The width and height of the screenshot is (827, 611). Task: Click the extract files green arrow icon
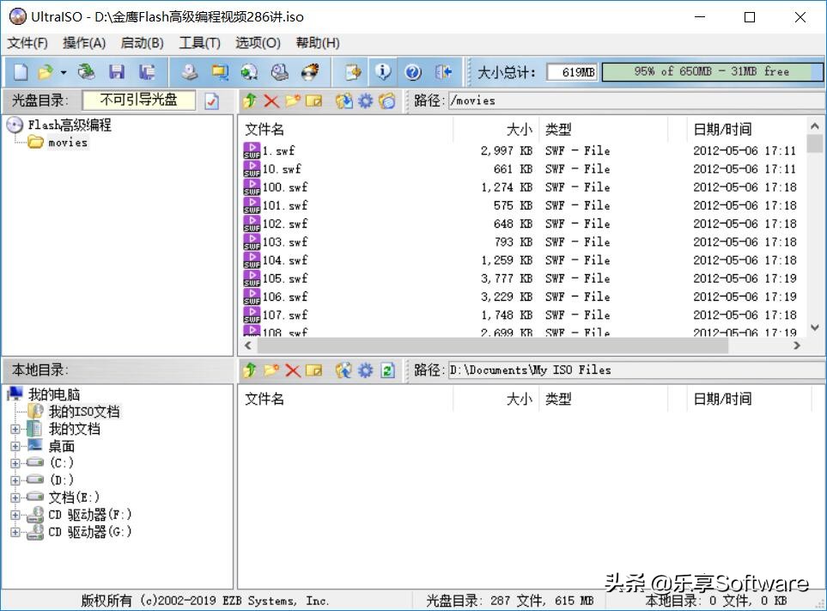(x=248, y=101)
